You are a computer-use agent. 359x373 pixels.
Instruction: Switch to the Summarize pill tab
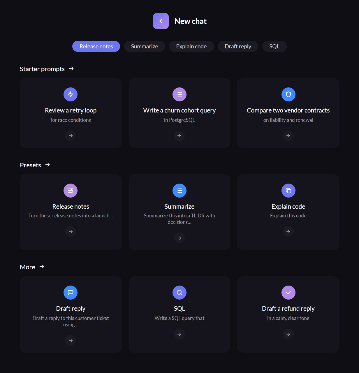coord(145,46)
